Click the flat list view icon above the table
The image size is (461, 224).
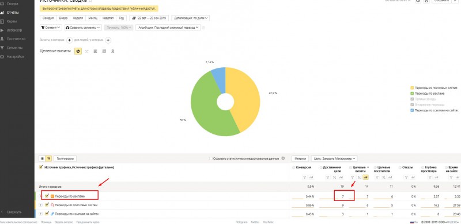coord(42,159)
